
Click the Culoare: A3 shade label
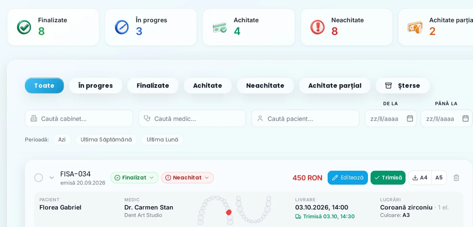click(395, 215)
